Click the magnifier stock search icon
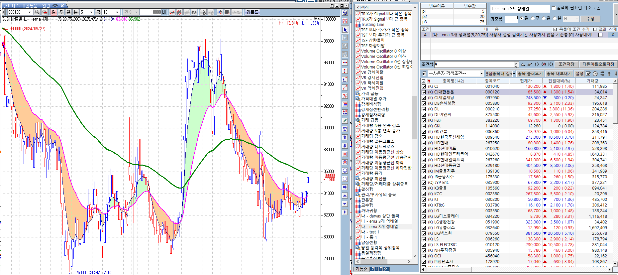Image resolution: width=618 pixels, height=275 pixels. [37, 12]
